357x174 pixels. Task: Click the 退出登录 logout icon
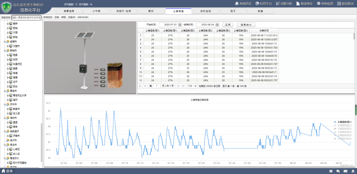click(x=339, y=3)
